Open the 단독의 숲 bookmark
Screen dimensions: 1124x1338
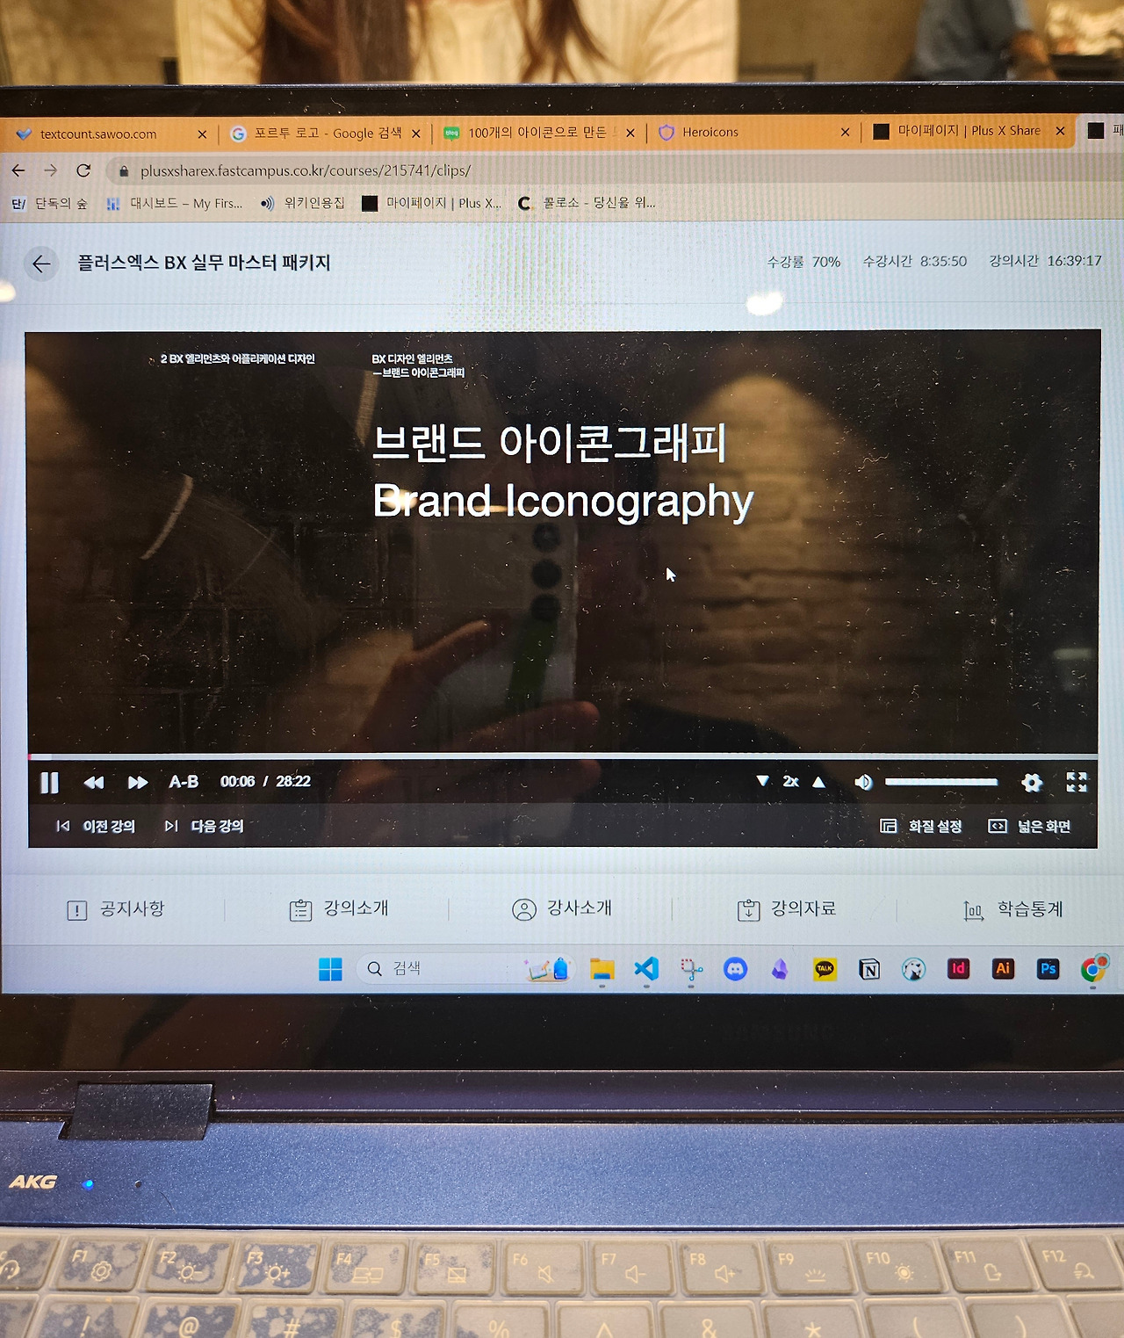coord(50,204)
